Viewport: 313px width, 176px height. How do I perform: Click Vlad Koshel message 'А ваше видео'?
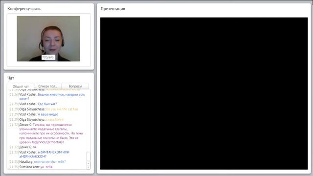48,114
